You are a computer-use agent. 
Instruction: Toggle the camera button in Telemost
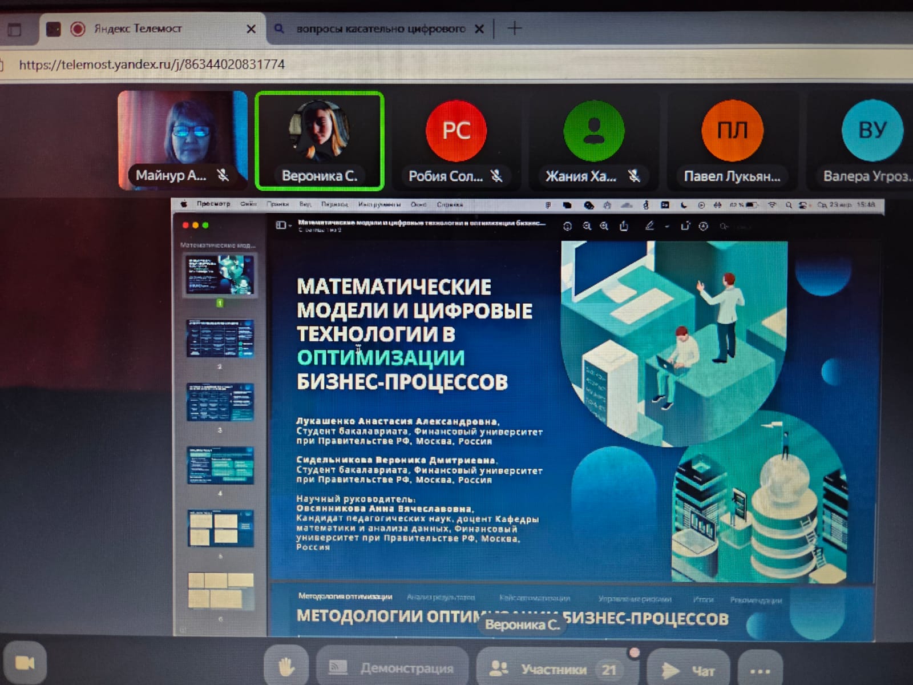[24, 663]
